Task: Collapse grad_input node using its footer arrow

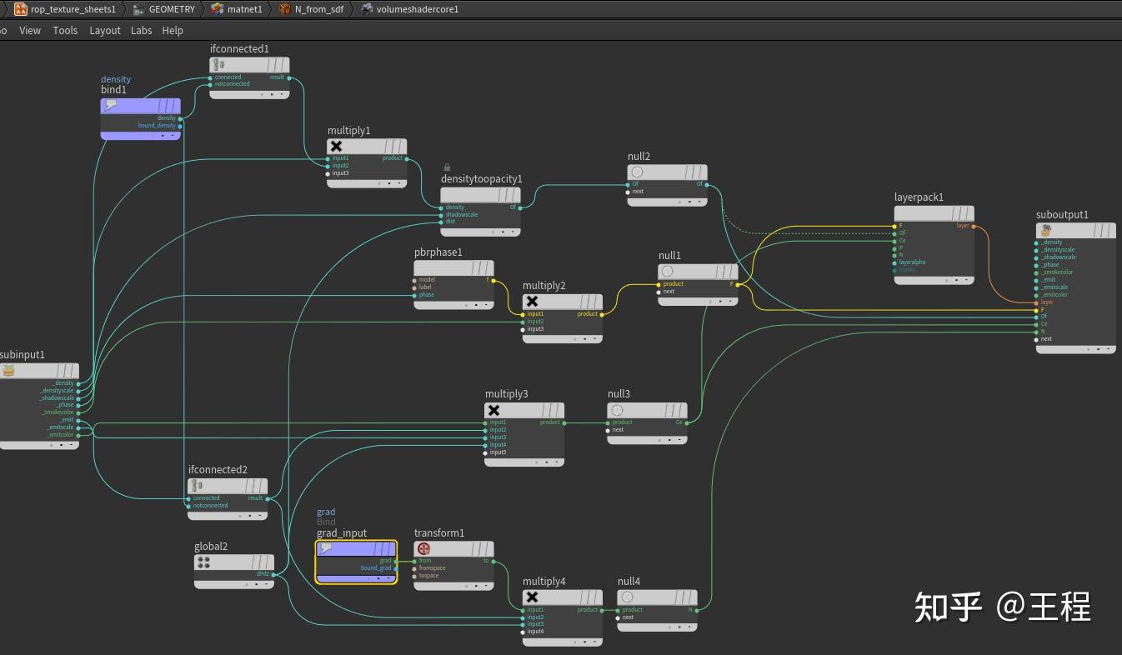Action: (389, 578)
